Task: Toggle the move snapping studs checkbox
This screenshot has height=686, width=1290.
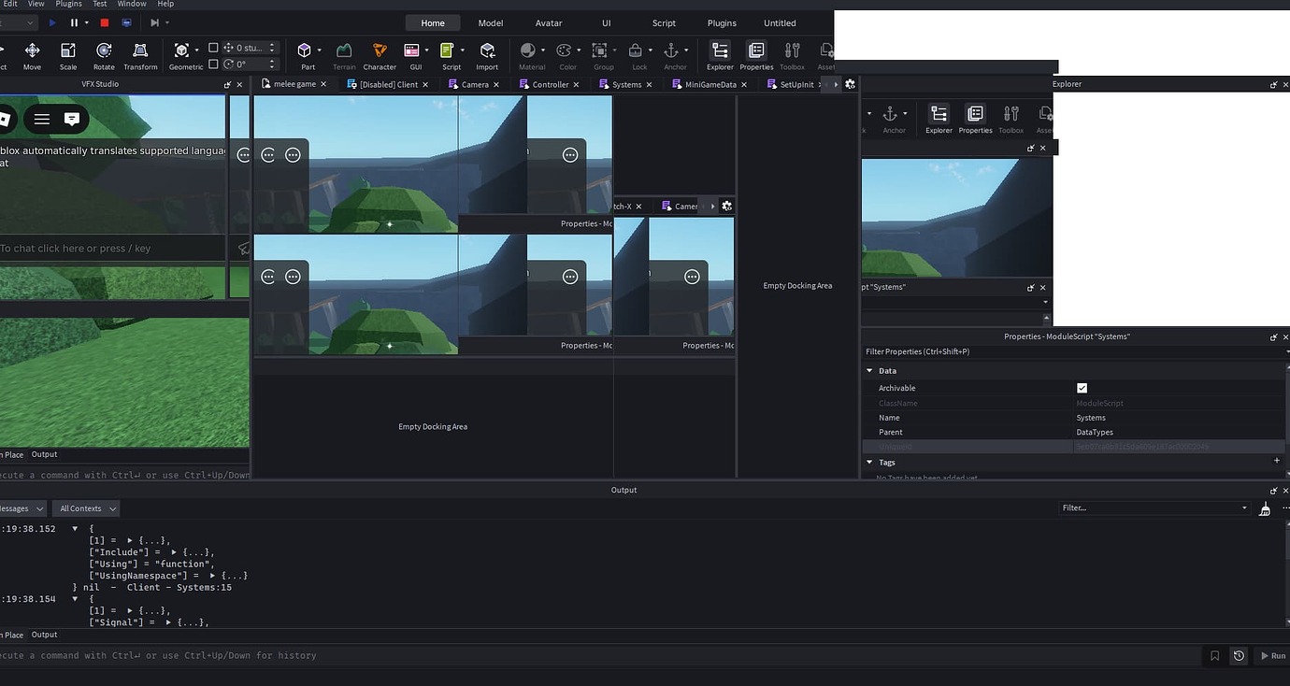Action: (213, 48)
